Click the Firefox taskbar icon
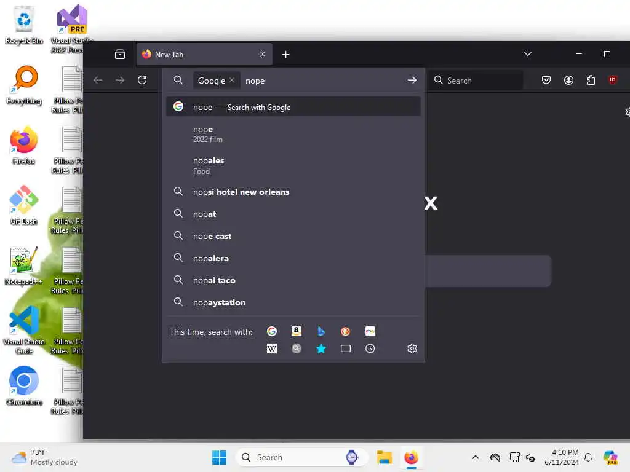The height and width of the screenshot is (472, 630). tap(411, 457)
